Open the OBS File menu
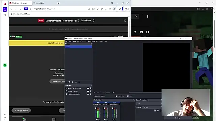 tap(66, 41)
